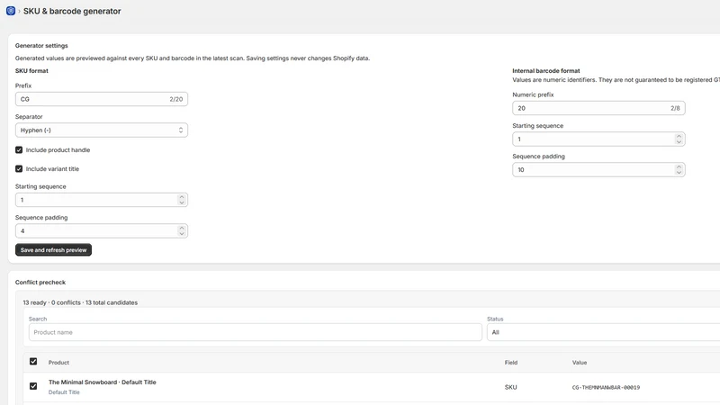Click the stepper on the SKU Sequence padding field showing 4
This screenshot has width=720, height=405.
pyautogui.click(x=182, y=231)
